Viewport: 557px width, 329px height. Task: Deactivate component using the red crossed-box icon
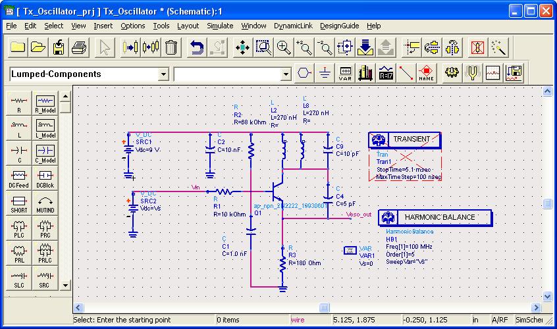[x=477, y=47]
